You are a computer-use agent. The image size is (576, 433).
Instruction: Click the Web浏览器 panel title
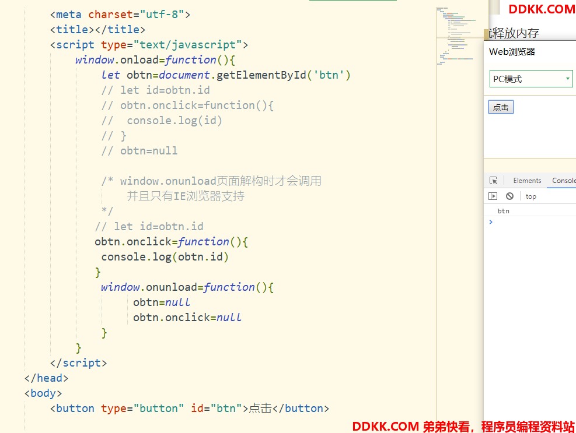coord(512,52)
